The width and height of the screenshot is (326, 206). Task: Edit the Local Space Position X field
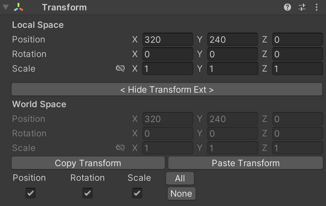coord(167,40)
